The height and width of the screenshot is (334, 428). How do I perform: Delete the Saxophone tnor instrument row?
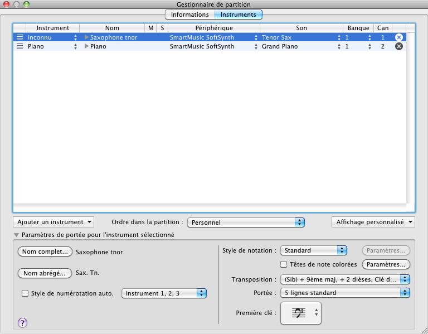pyautogui.click(x=398, y=37)
